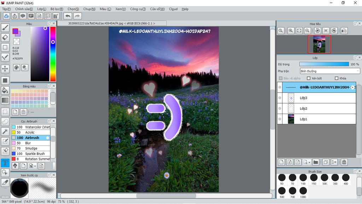The height and width of the screenshot is (204, 362).
Task: Open the Lớp(L) menu
Action: [42, 9]
